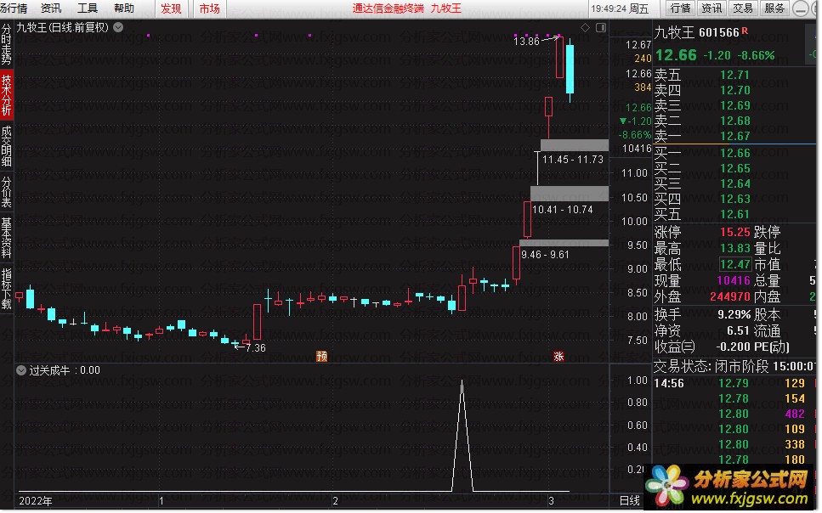The height and width of the screenshot is (513, 822).
Task: Click the 换手 value 9.29%
Action: pyautogui.click(x=734, y=314)
